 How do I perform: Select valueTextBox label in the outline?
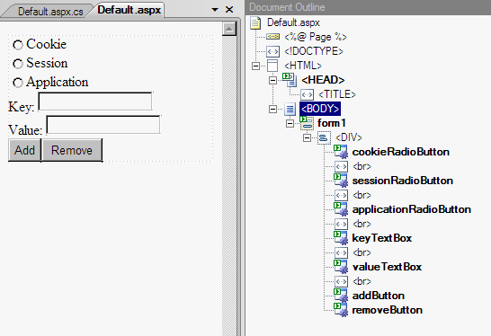(387, 267)
